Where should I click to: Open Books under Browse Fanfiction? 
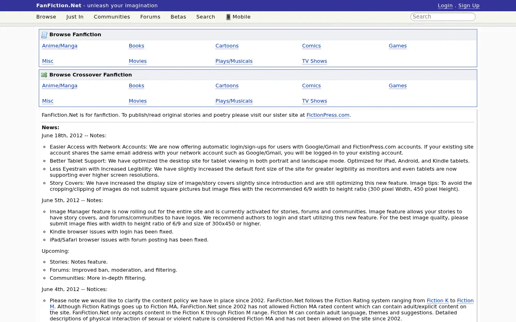tap(137, 46)
